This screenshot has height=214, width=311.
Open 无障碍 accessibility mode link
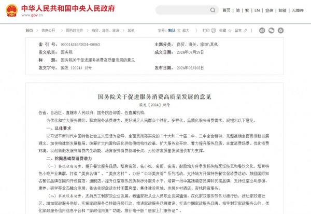pos(296,10)
